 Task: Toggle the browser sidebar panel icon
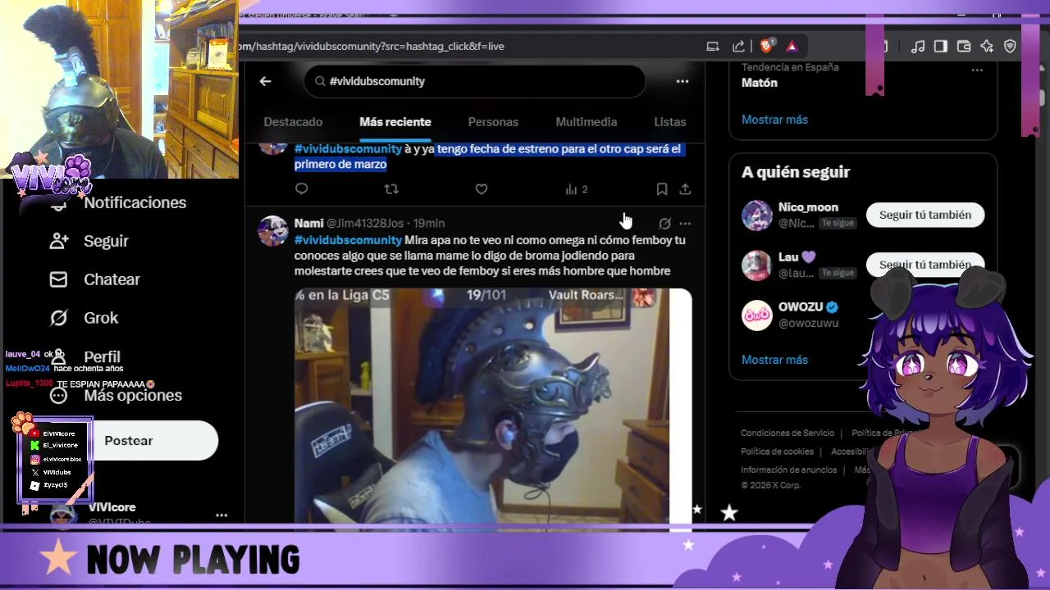pyautogui.click(x=941, y=47)
